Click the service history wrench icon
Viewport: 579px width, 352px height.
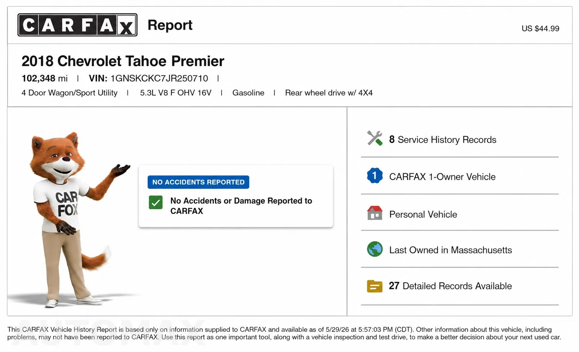click(375, 138)
